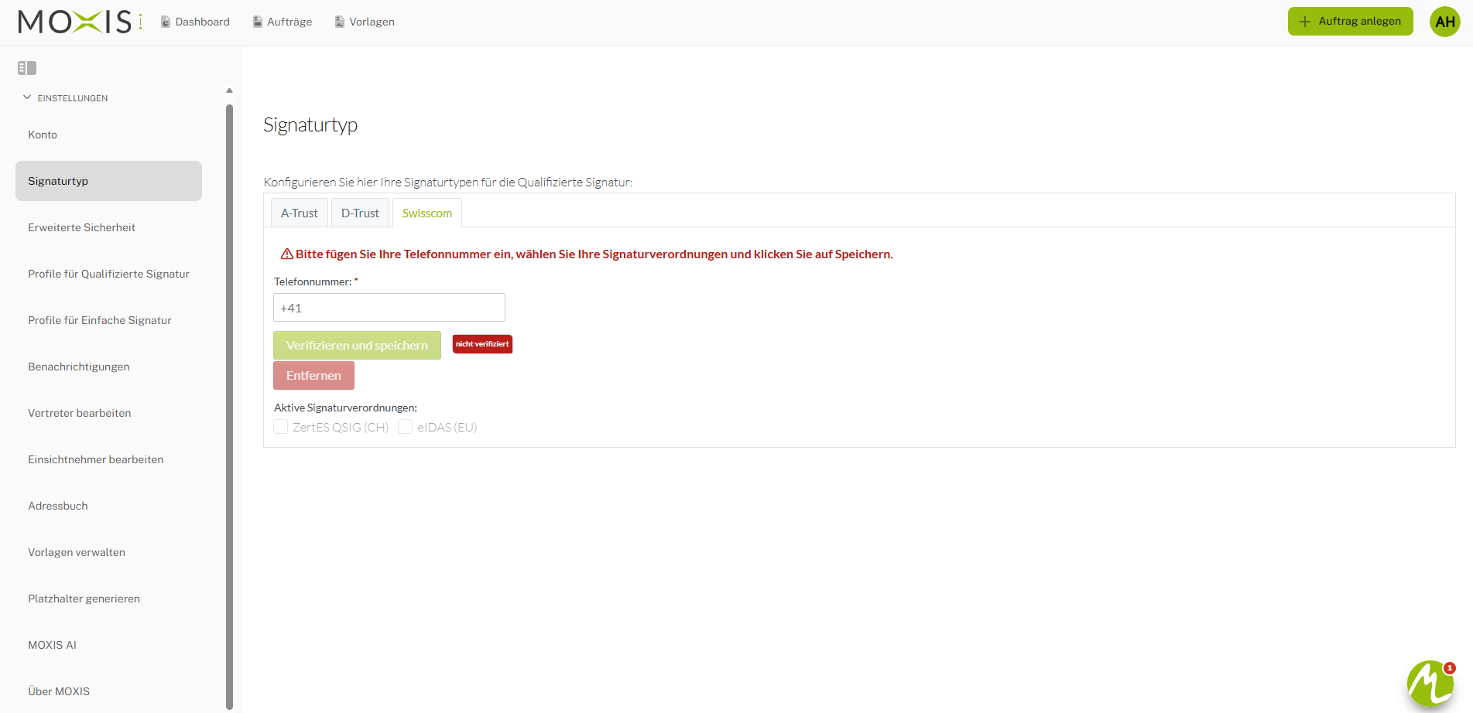Open the Dashboard menu
The image size is (1473, 713).
(195, 22)
